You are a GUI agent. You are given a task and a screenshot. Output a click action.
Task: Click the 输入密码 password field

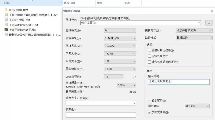click(x=178, y=82)
